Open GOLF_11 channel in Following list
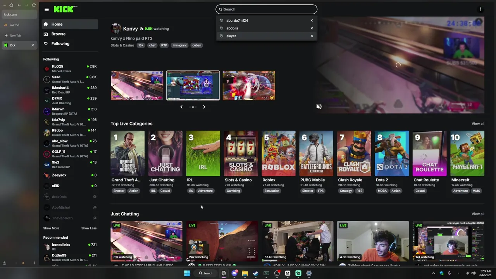Image resolution: width=496 pixels, height=279 pixels. tap(70, 154)
